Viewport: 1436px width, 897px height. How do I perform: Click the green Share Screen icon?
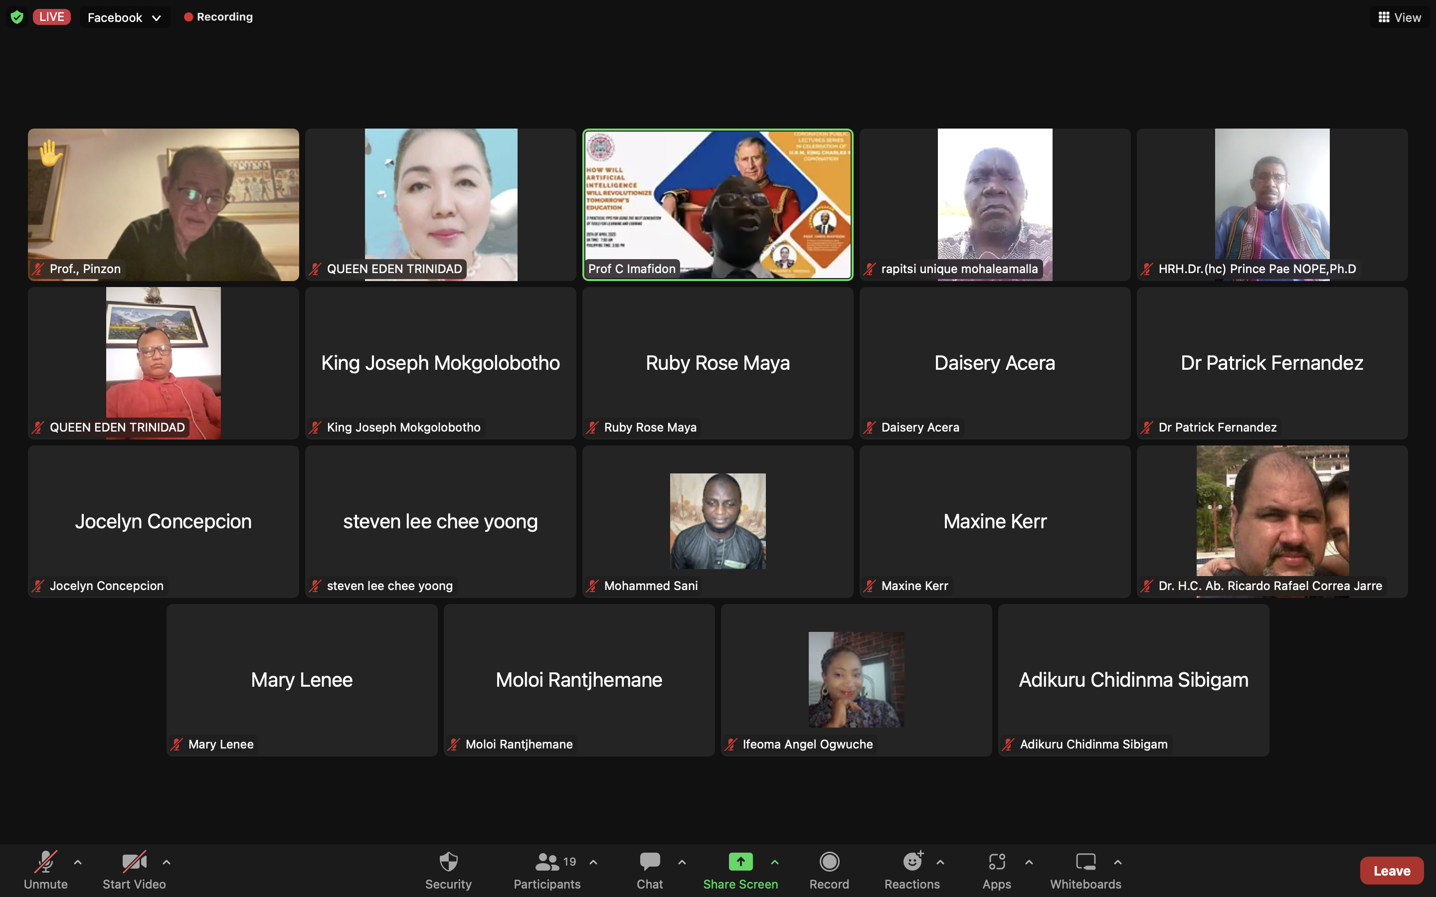pyautogui.click(x=740, y=862)
